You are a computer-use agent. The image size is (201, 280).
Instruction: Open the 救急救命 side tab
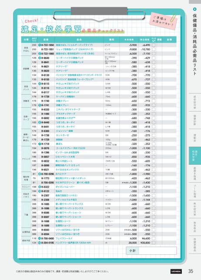[195, 227]
